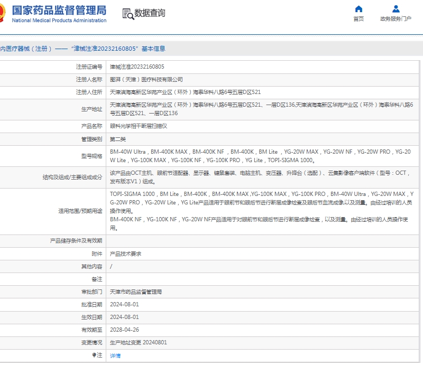The image size is (423, 366).
Task: Click the 国家药品监督管理局 title
Action: pyautogui.click(x=59, y=10)
